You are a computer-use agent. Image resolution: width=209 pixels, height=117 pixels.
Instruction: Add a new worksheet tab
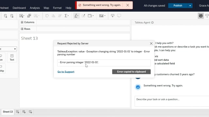point(17,112)
